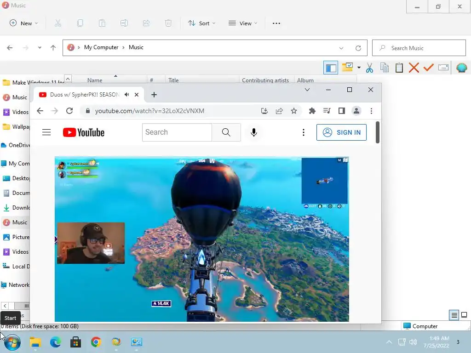Open the New dropdown in Explorer
This screenshot has height=353, width=471.
(x=24, y=23)
